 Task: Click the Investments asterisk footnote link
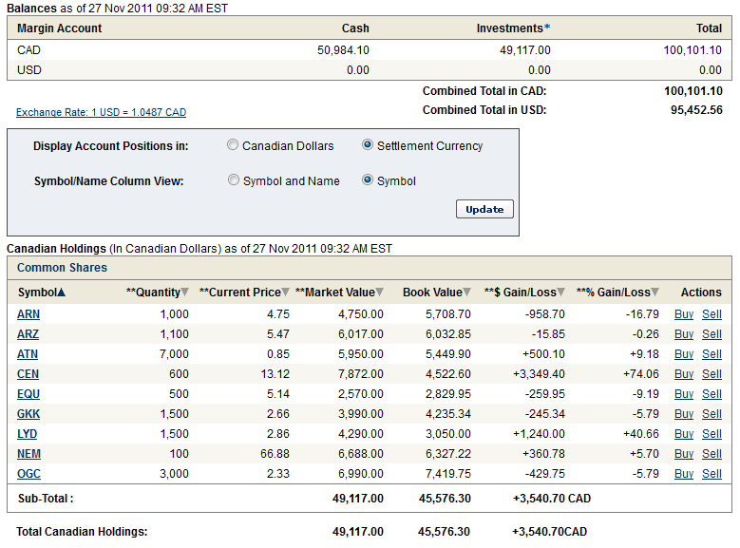pyautogui.click(x=547, y=28)
